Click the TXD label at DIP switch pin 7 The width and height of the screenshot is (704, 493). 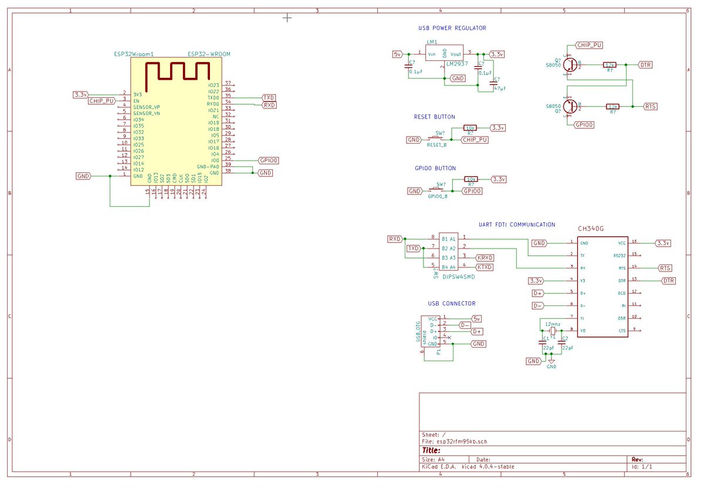click(414, 249)
